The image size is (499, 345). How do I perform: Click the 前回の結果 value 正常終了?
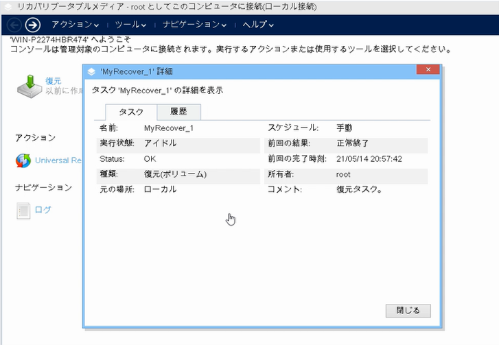[x=353, y=143]
